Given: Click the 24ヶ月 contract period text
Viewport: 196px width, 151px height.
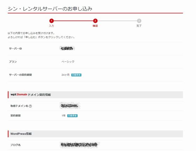Looking at the screenshot, I should click(65, 75).
